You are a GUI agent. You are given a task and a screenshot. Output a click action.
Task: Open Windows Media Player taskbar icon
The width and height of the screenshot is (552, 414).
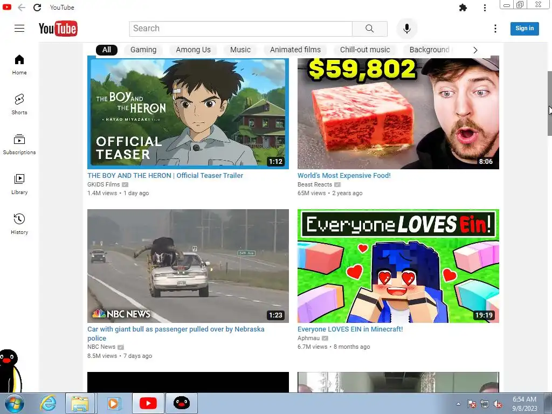pos(113,403)
